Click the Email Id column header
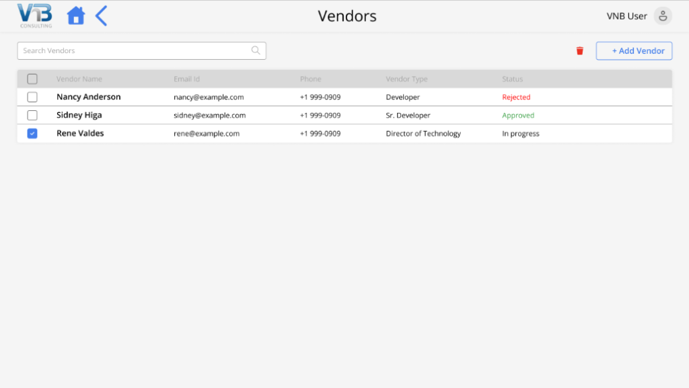Screen dimensions: 689x388 (x=186, y=79)
